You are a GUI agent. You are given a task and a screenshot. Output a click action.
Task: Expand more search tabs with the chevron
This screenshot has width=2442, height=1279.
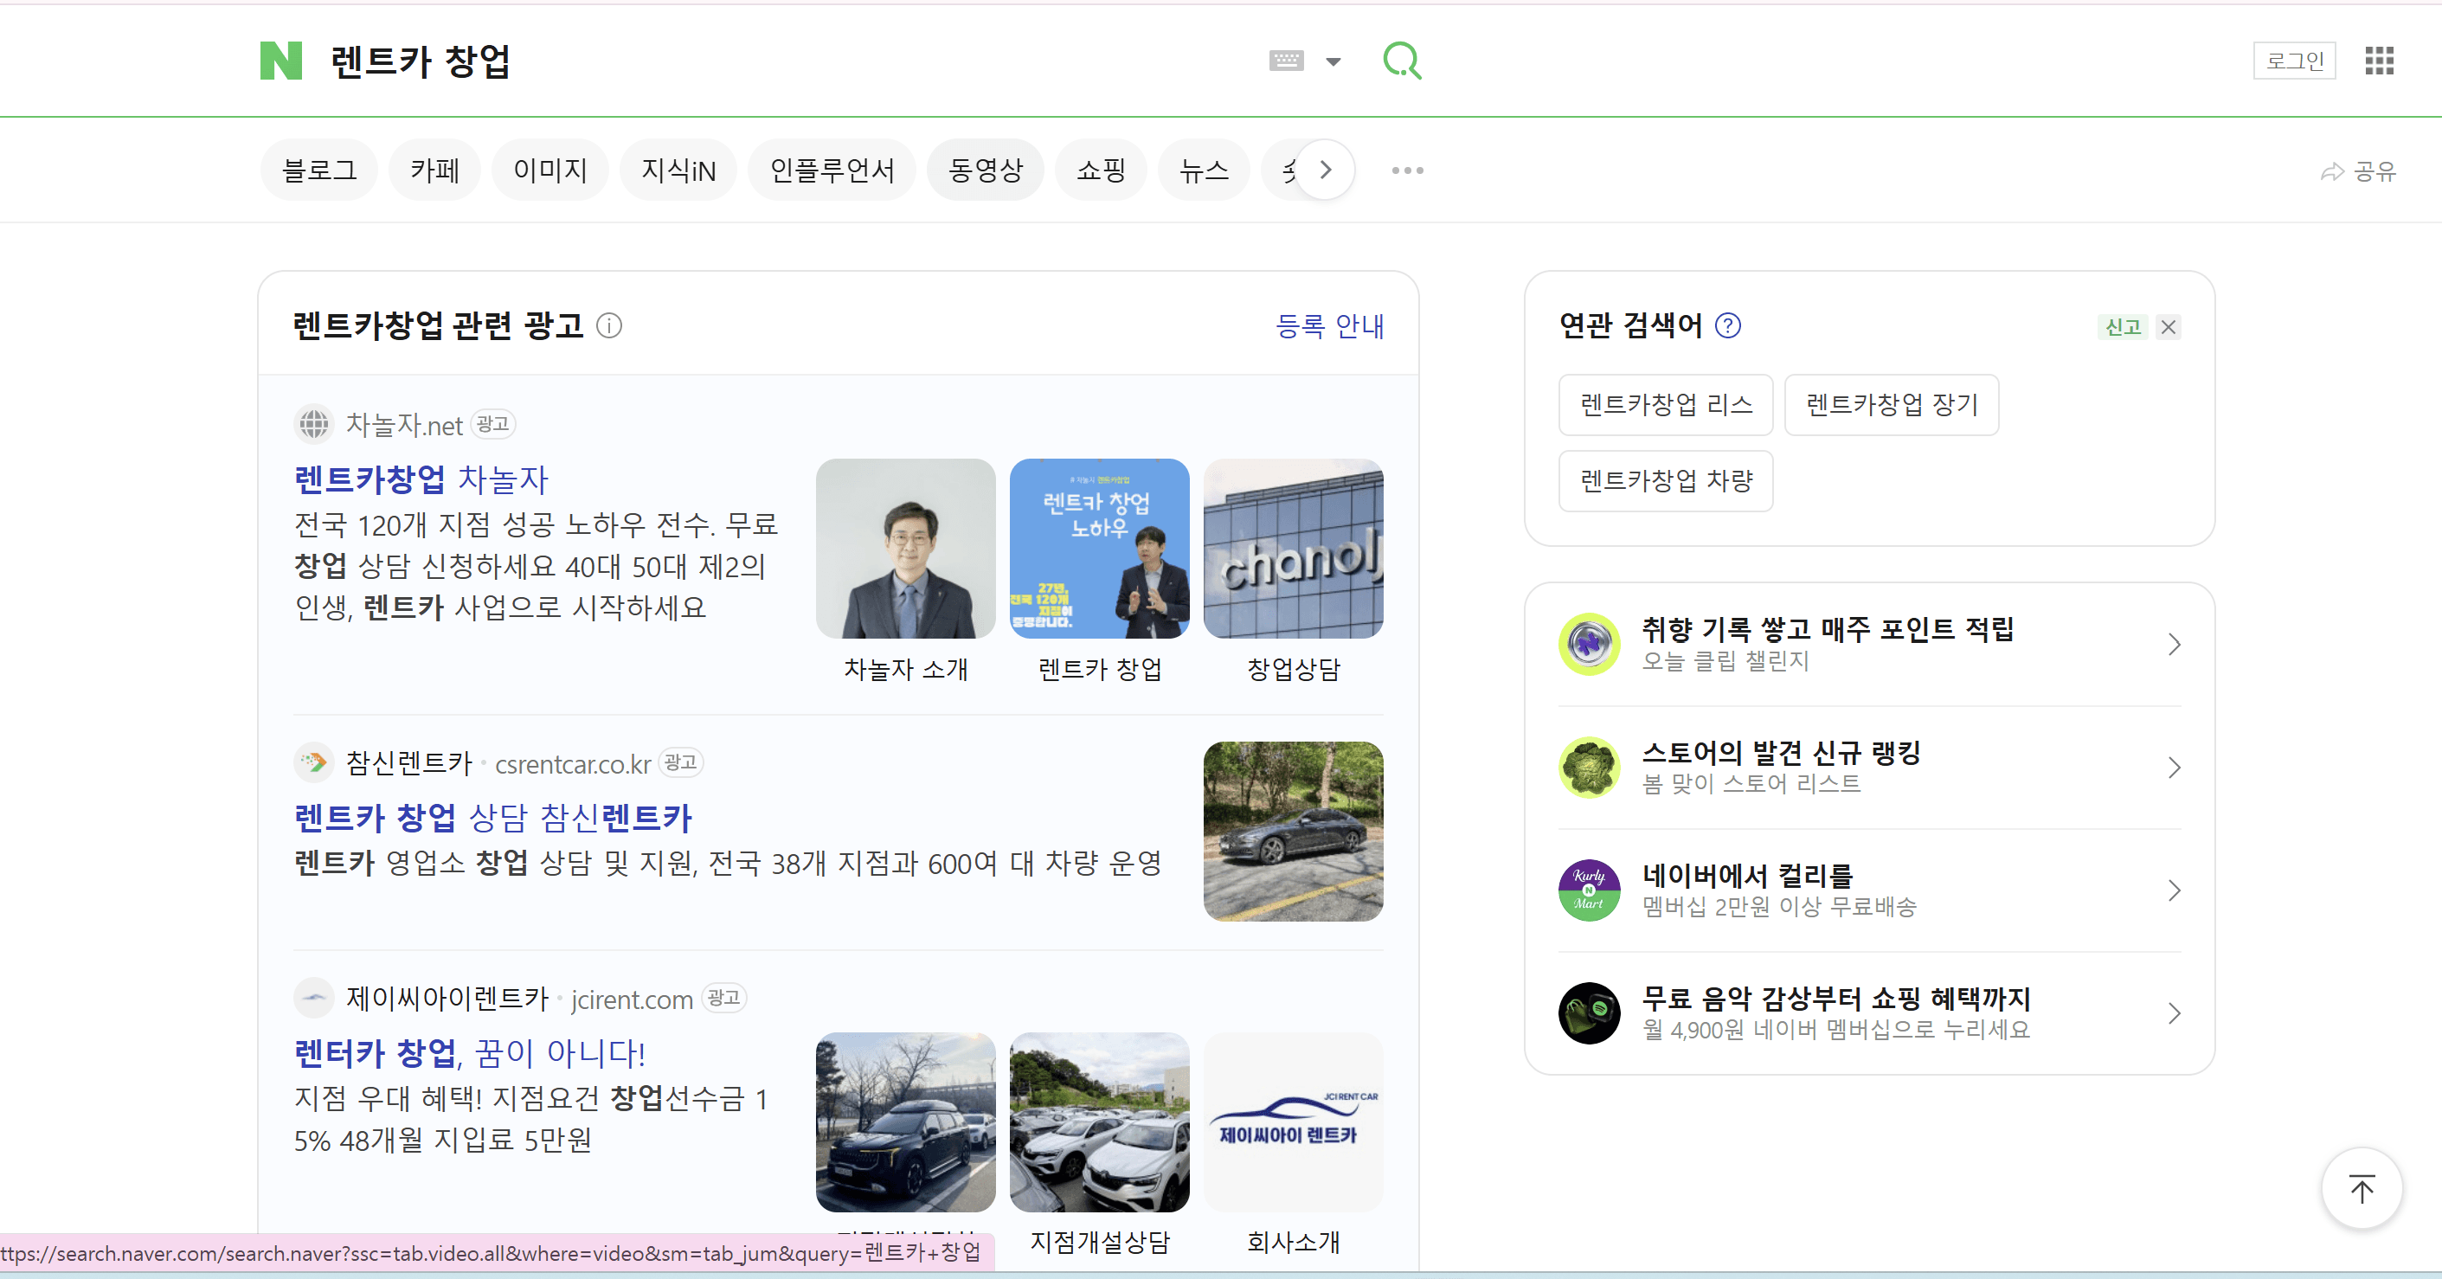point(1326,170)
